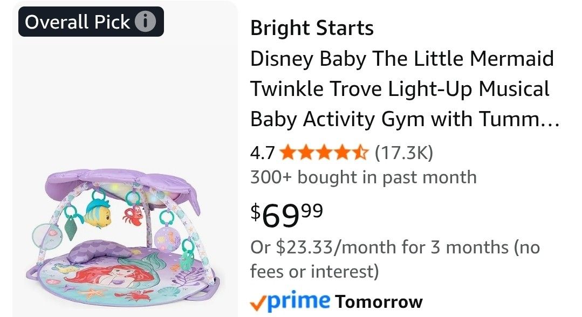
Task: Open the Bright Starts brand page
Action: tap(312, 28)
